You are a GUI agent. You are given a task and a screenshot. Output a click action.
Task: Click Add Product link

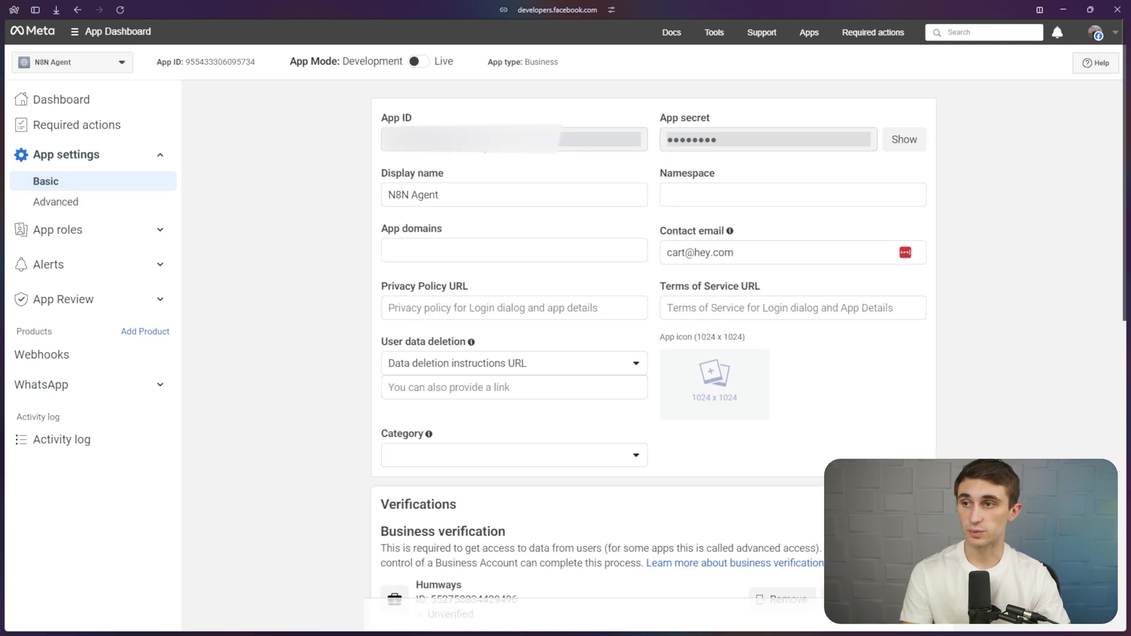point(145,332)
